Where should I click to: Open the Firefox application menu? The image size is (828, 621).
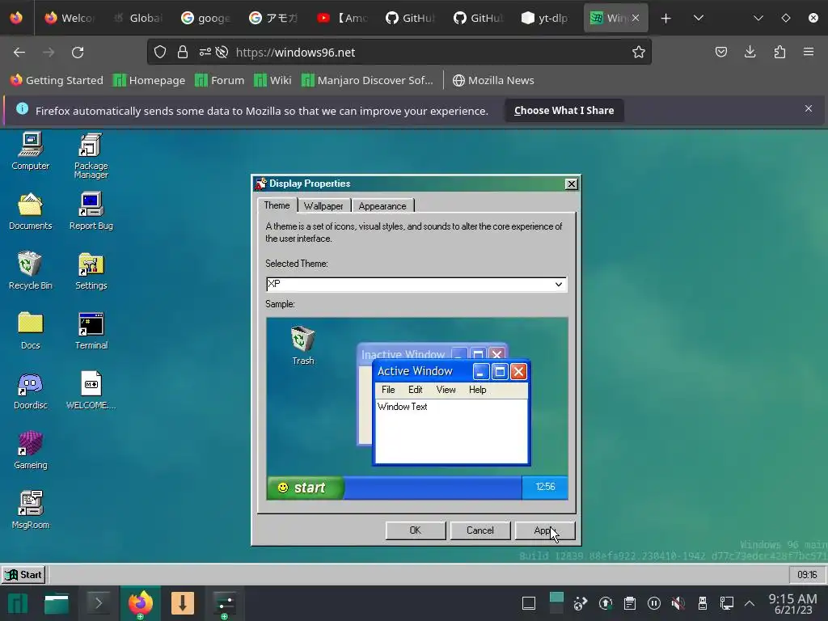[x=809, y=52]
